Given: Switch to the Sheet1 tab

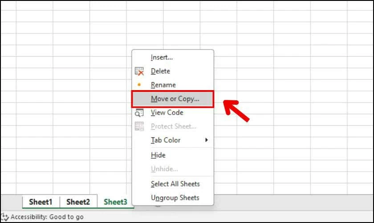Looking at the screenshot, I should click(41, 202).
